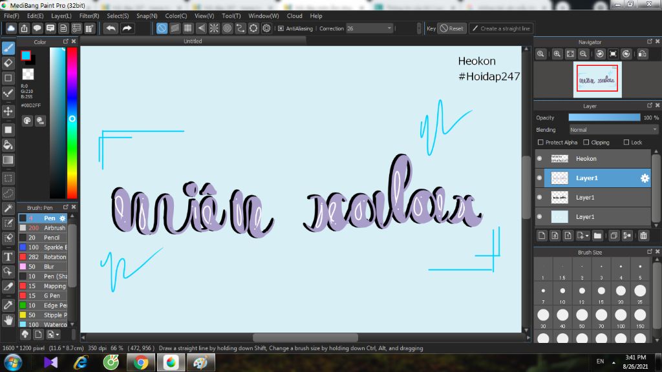Screen dimensions: 662x372
Task: Select the Brush tool in the left toolbar
Action: click(8, 48)
